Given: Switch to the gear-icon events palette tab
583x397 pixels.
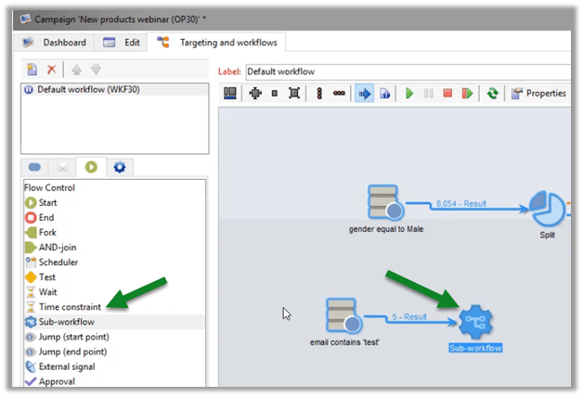Looking at the screenshot, I should pos(118,167).
